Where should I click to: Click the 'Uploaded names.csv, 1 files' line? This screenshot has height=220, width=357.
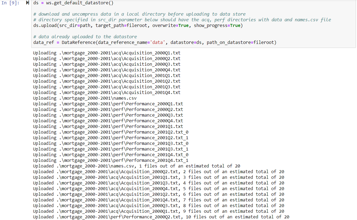tap(136, 166)
